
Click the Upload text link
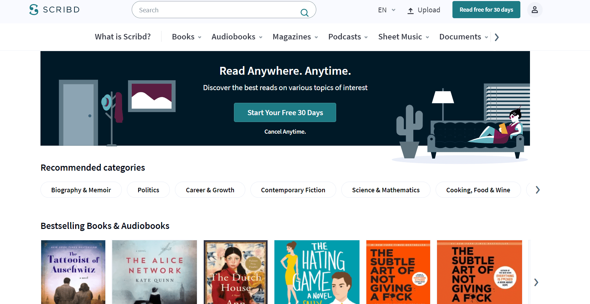(429, 10)
